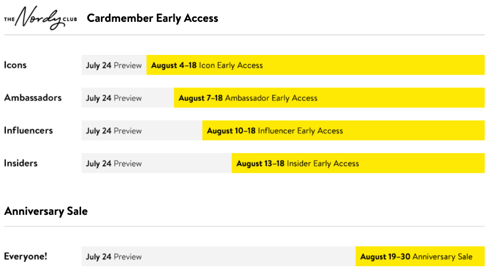Image resolution: width=489 pixels, height=273 pixels.
Task: Select the Anniversary Sale section heading
Action: pyautogui.click(x=46, y=211)
